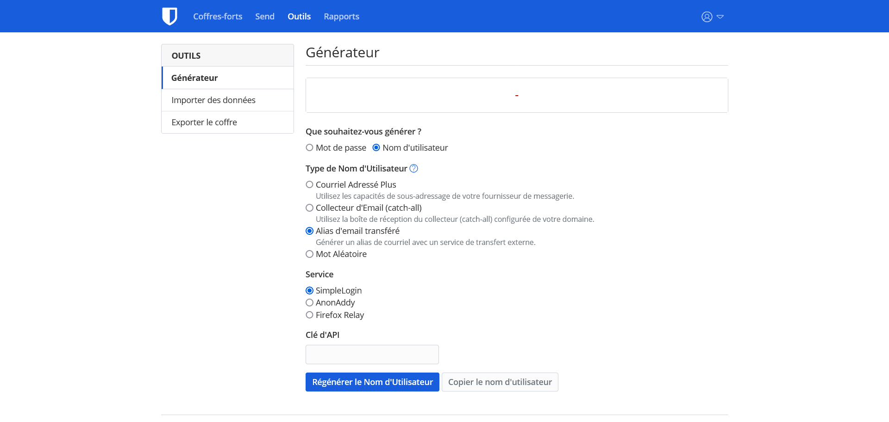Viewport: 889px width, 422px height.
Task: Focus the Clé d'API input field
Action: pyautogui.click(x=372, y=355)
